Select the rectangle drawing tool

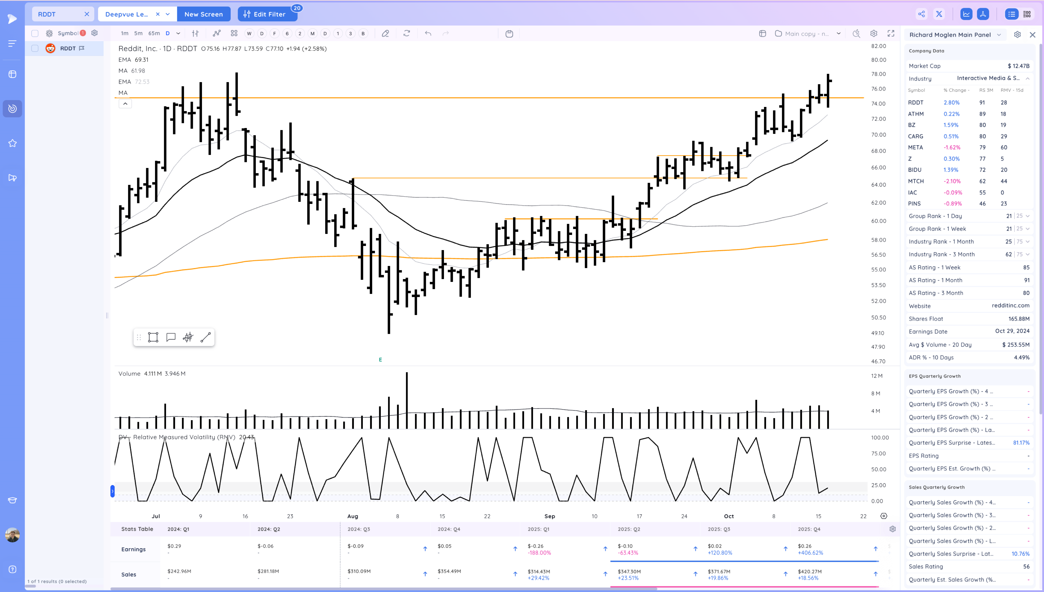click(153, 337)
